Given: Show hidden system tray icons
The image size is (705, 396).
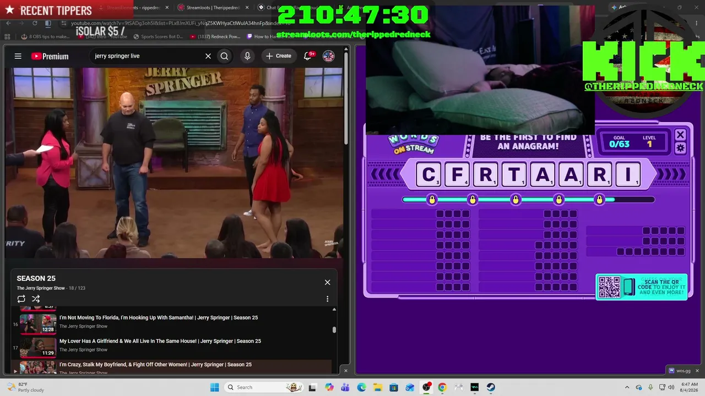Looking at the screenshot, I should (x=627, y=387).
